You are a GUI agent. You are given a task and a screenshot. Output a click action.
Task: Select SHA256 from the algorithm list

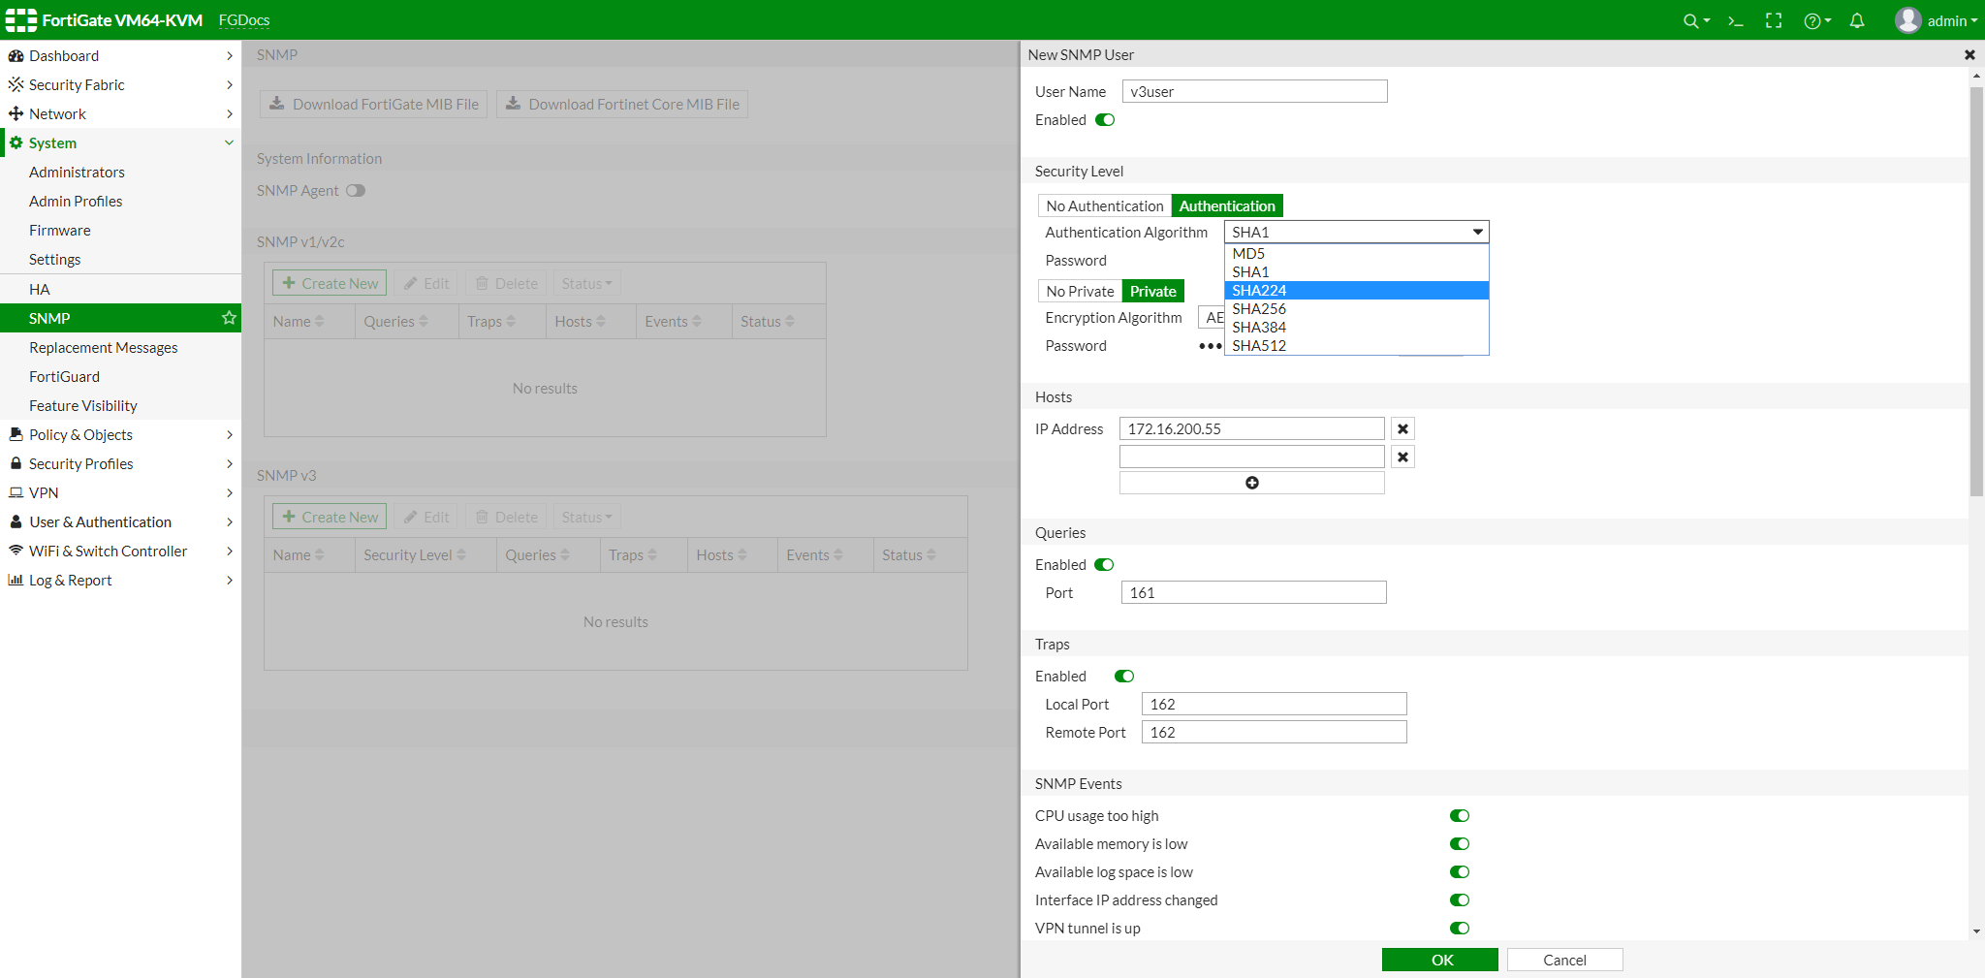[x=1357, y=309]
